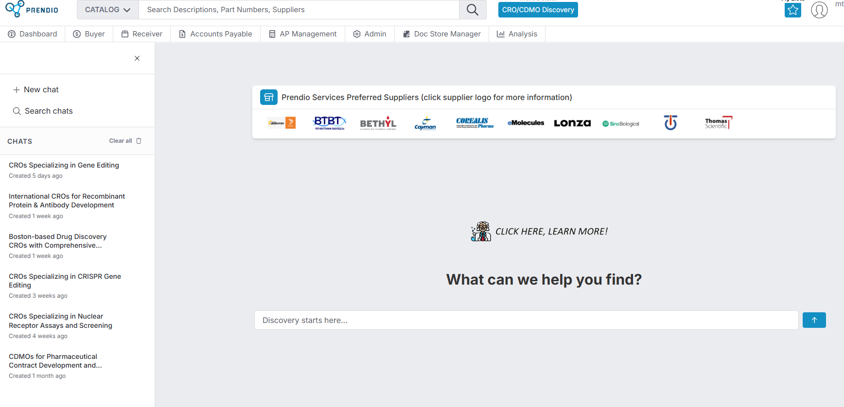Screen dimensions: 844x407
Task: Open the Doc Store Manager menu
Action: click(x=441, y=34)
